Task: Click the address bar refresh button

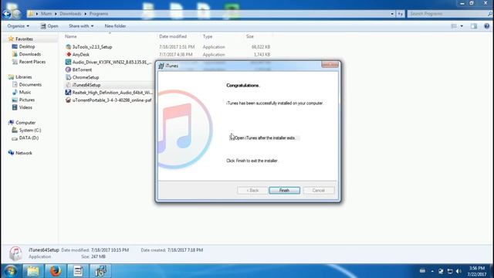Action: tap(400, 14)
